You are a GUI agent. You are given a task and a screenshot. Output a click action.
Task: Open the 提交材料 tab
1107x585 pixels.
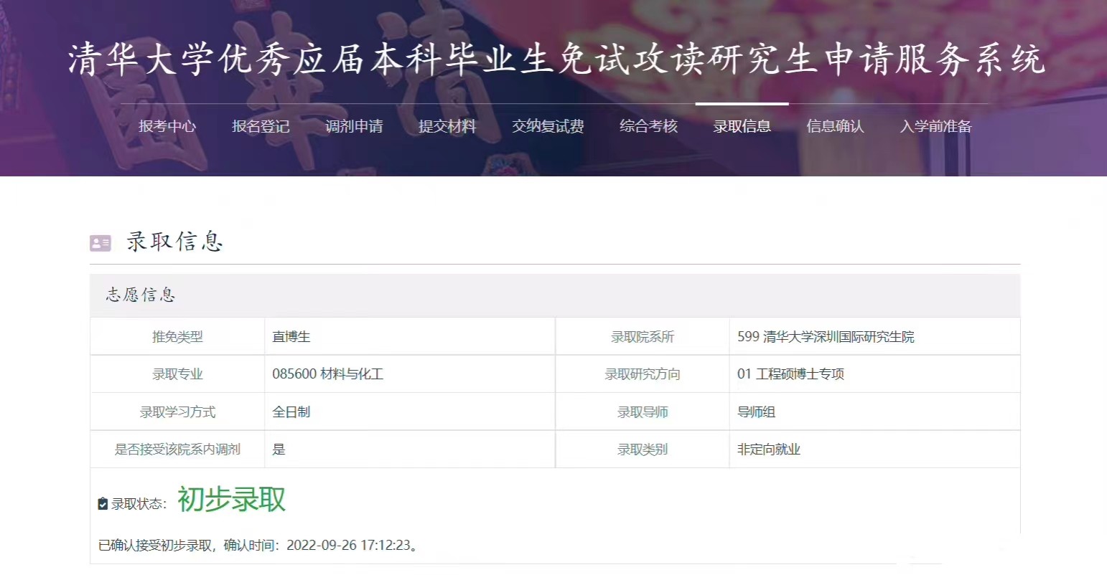click(447, 126)
